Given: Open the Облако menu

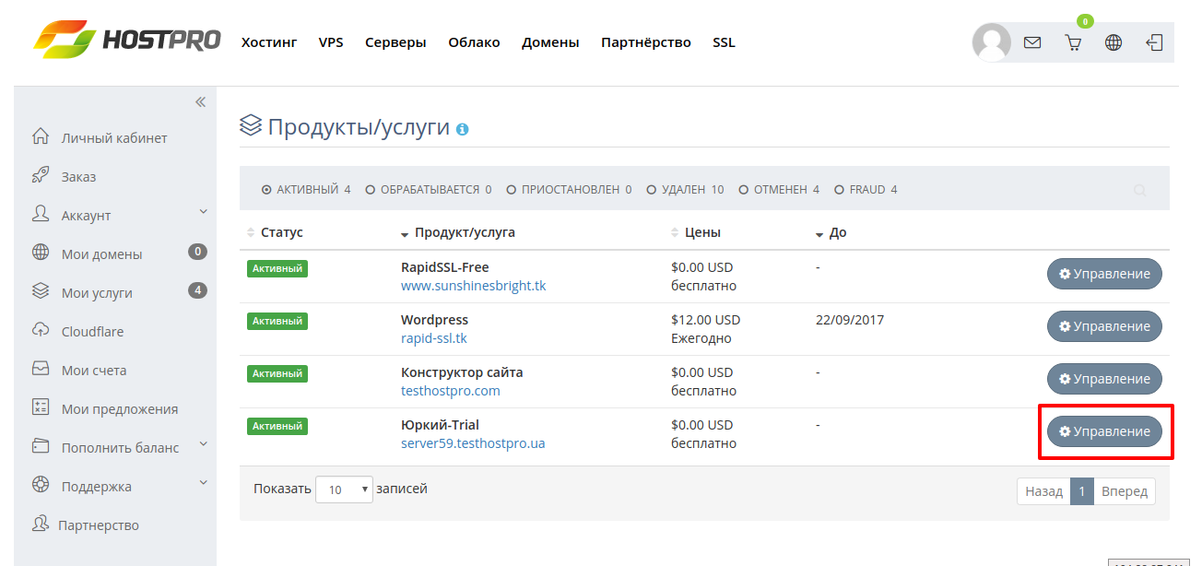Looking at the screenshot, I should coord(474,42).
